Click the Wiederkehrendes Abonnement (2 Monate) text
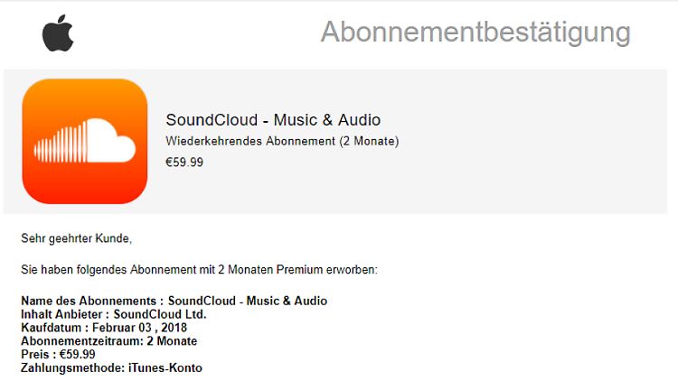This screenshot has height=381, width=678. pyautogui.click(x=282, y=141)
